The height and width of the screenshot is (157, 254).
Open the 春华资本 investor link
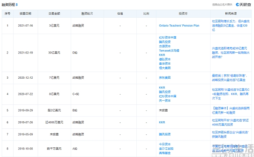coord(165,64)
